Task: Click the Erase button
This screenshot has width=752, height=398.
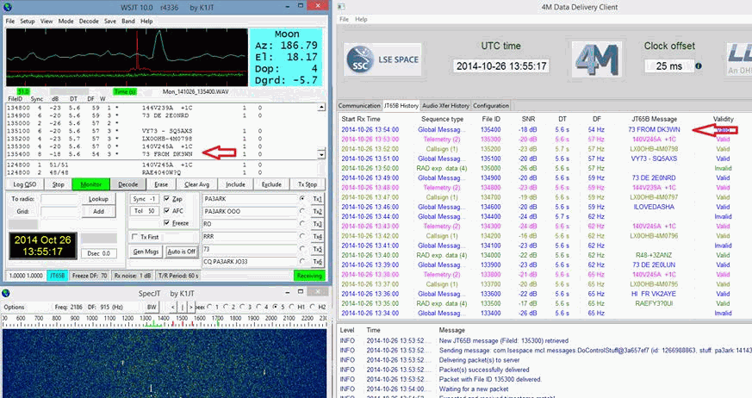Action: [161, 184]
